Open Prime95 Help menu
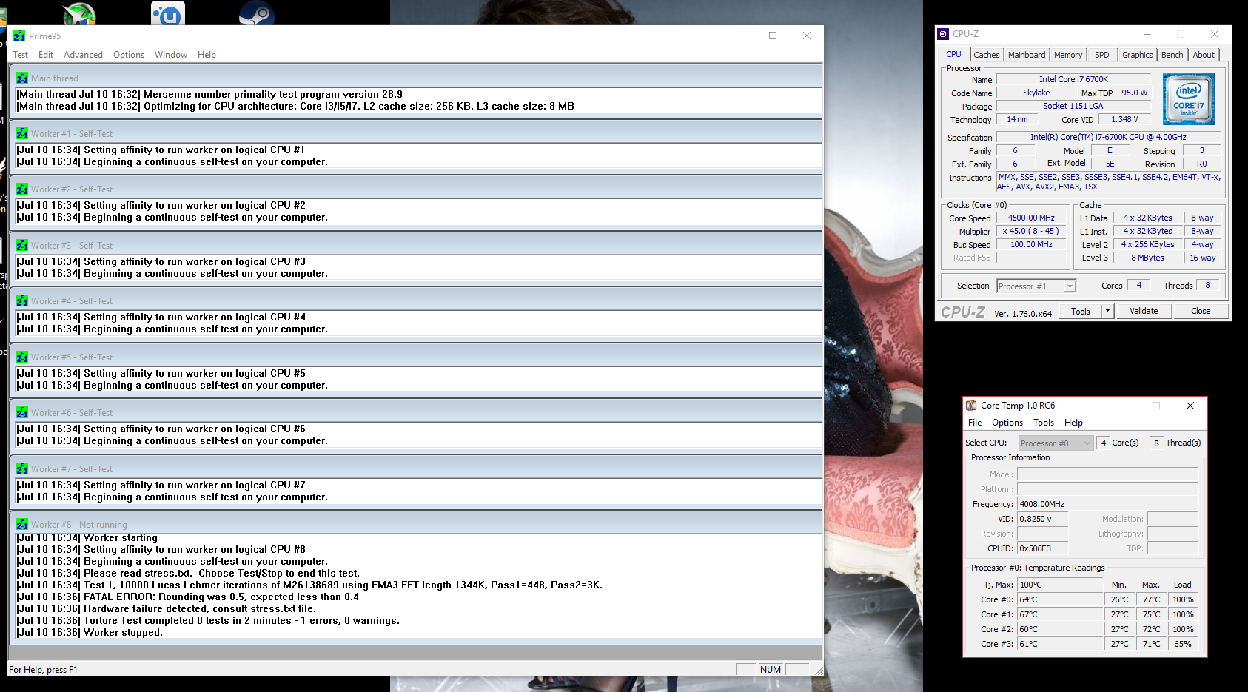The width and height of the screenshot is (1248, 692). click(x=207, y=55)
